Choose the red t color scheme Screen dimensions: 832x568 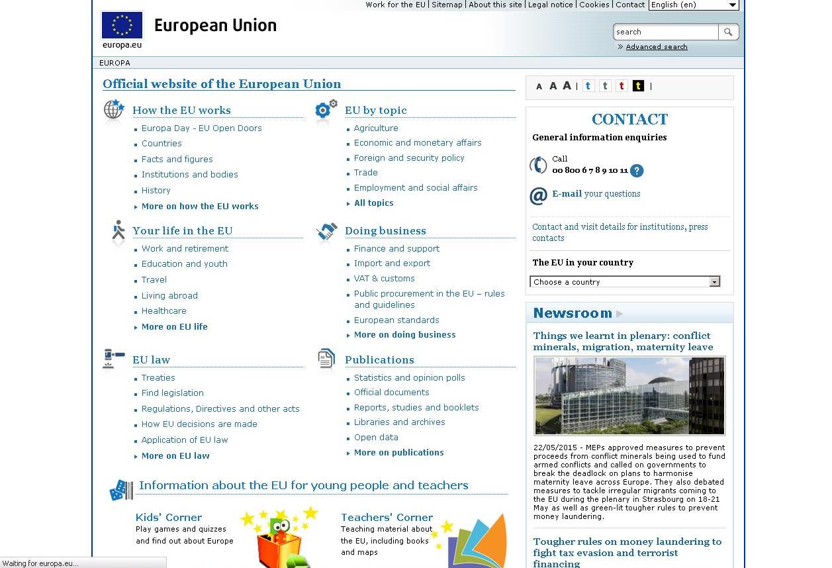coord(622,86)
